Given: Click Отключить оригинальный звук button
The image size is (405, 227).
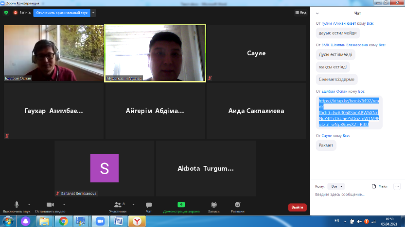Looking at the screenshot, I should tap(61, 13).
